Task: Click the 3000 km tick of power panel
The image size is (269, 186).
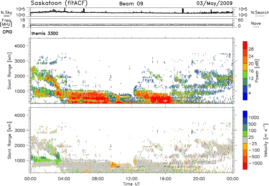Action: tap(20, 61)
